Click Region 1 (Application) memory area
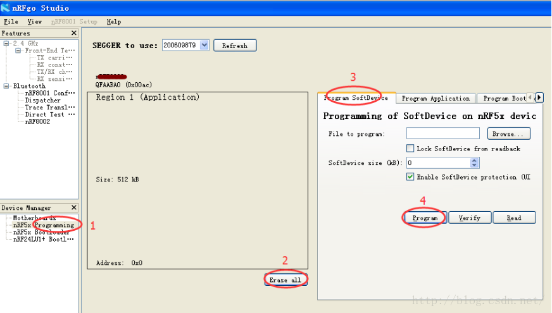 coord(198,180)
